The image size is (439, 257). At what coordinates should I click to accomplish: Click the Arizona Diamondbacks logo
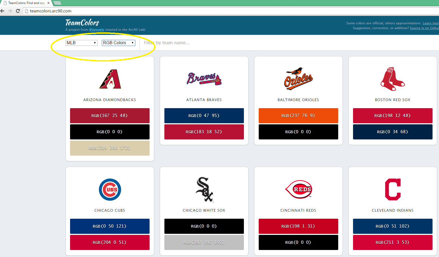tap(110, 79)
